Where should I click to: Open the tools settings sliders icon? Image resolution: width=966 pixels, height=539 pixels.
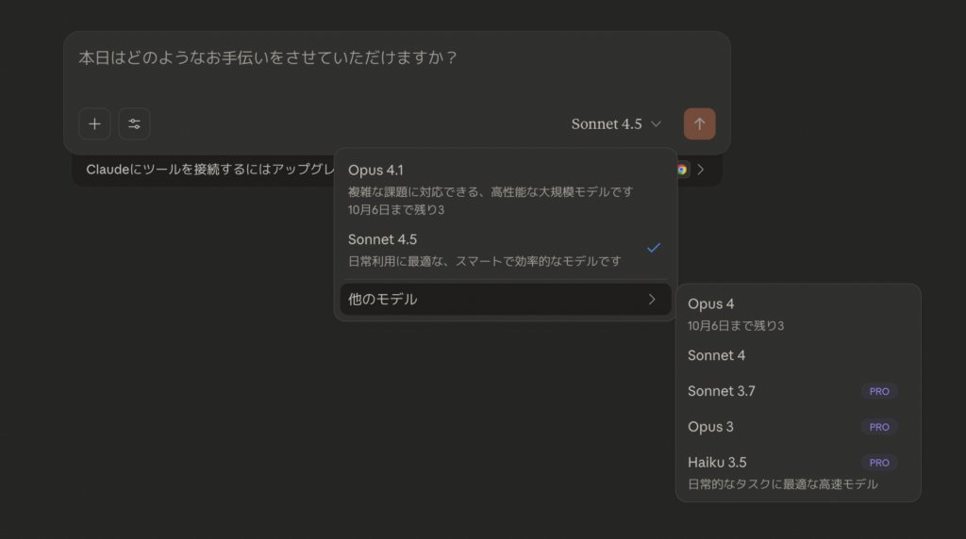pyautogui.click(x=134, y=123)
